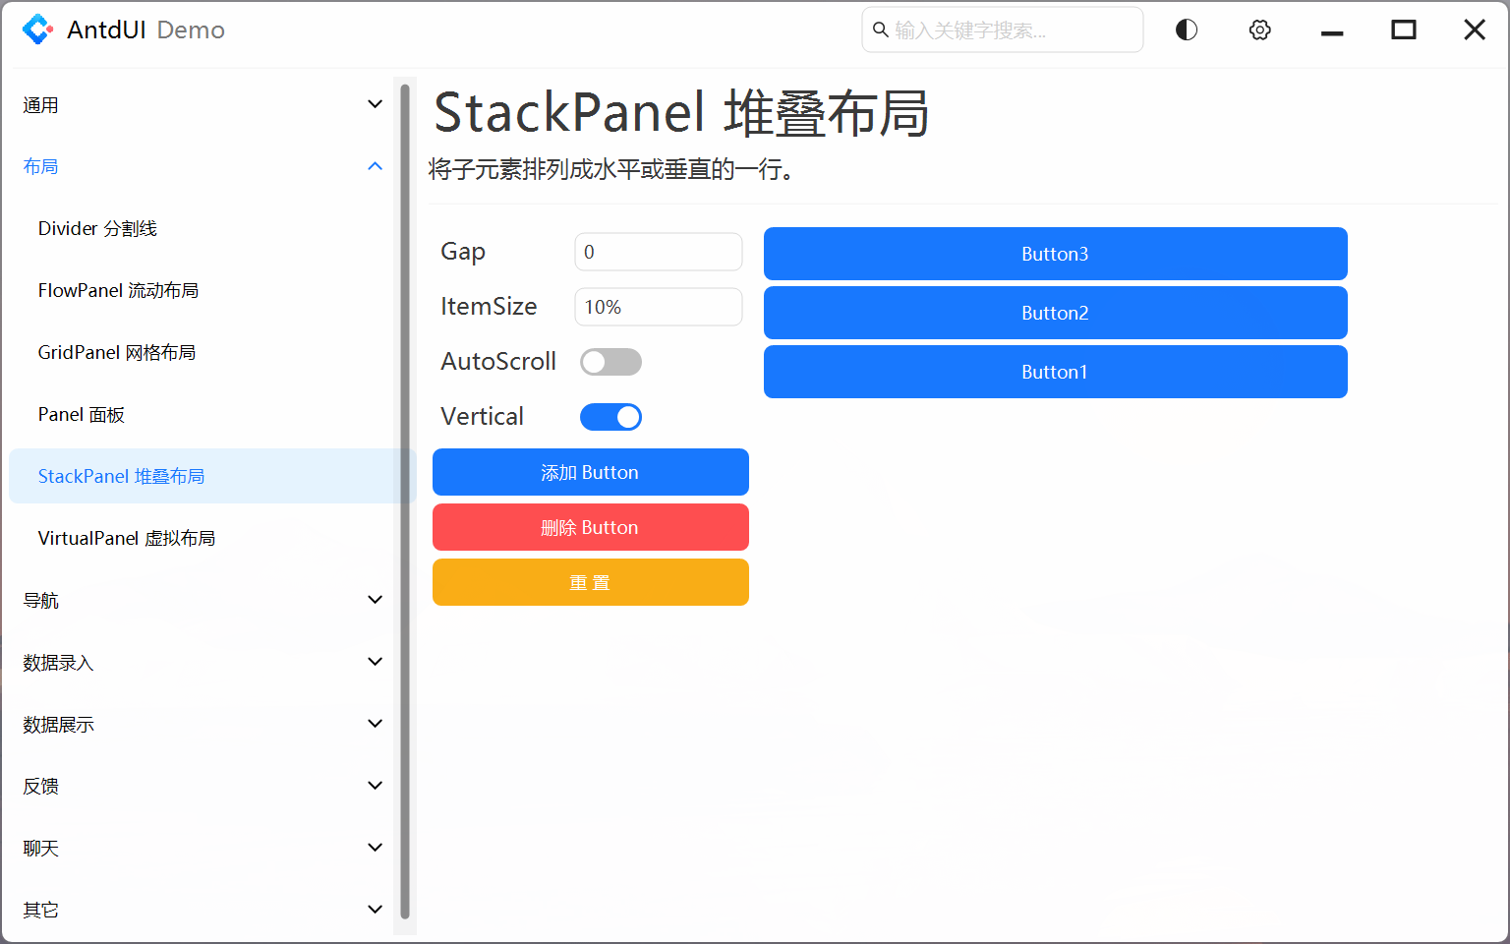Click inside the Gap input field
Viewport: 1510px width, 944px height.
[658, 252]
